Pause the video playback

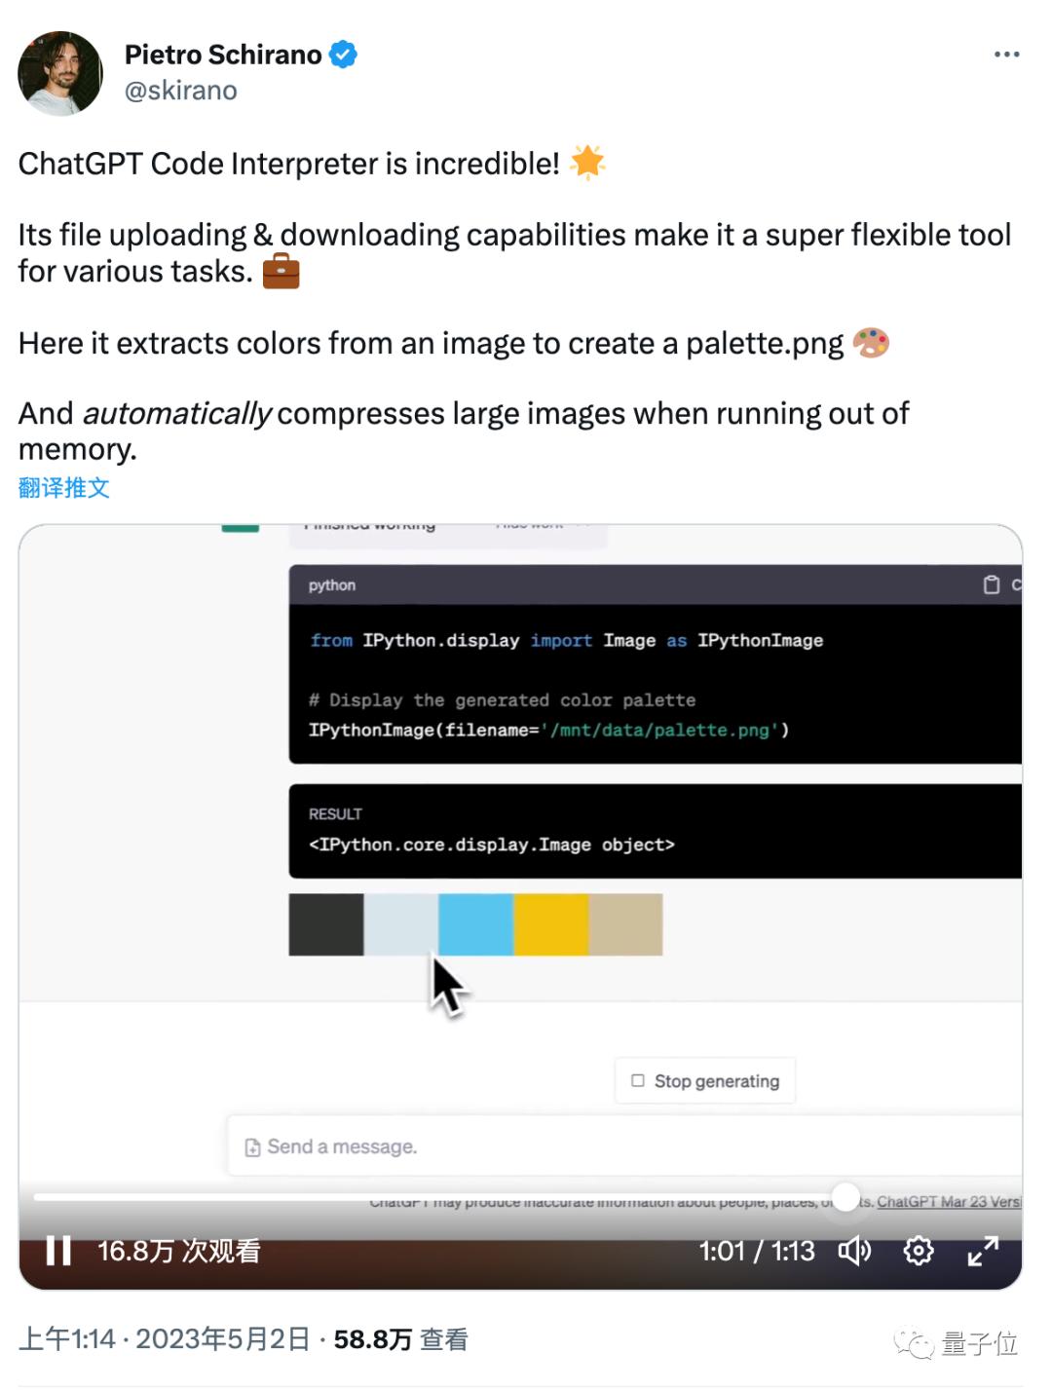point(59,1251)
